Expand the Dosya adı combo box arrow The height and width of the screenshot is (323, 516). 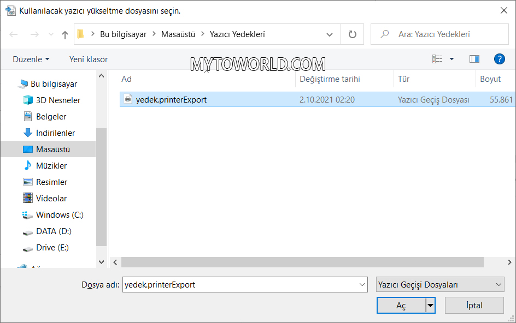[x=362, y=284]
